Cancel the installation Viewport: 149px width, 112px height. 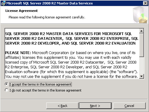click(x=129, y=106)
